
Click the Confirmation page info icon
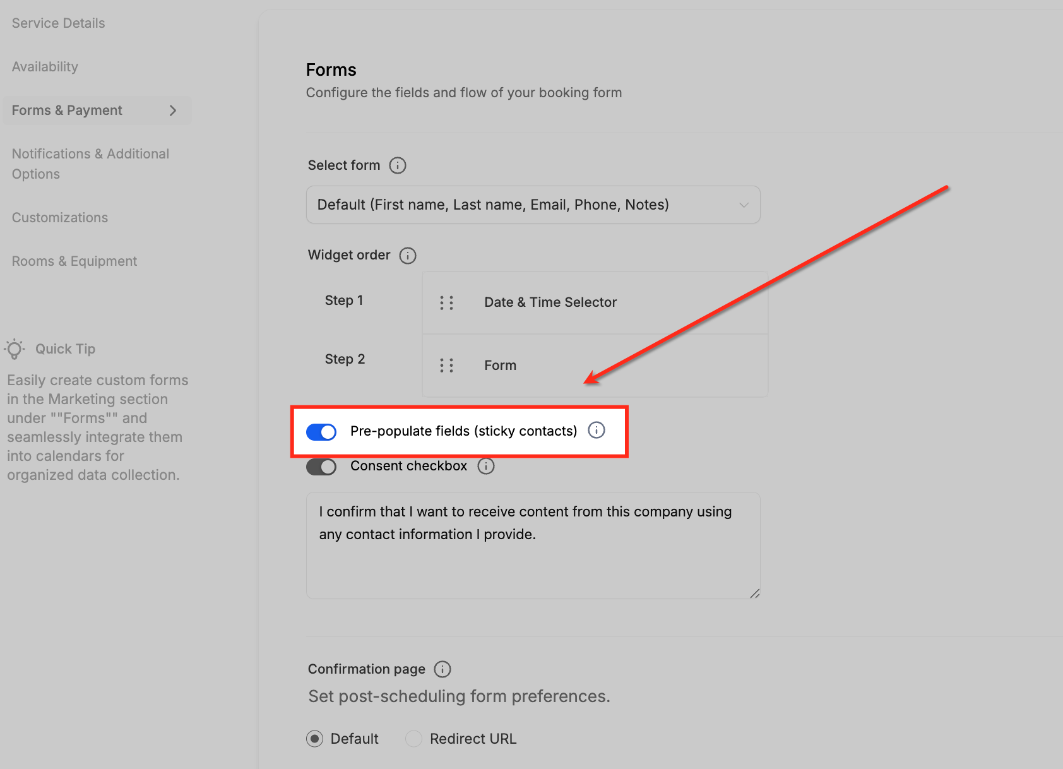tap(442, 669)
